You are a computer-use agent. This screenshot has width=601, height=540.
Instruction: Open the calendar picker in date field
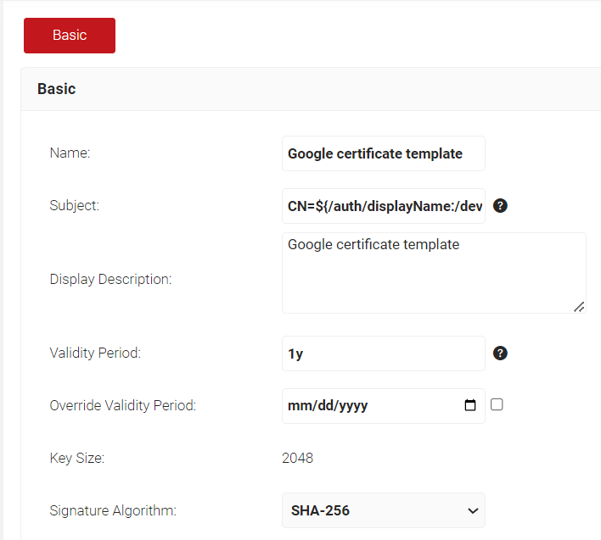(470, 406)
